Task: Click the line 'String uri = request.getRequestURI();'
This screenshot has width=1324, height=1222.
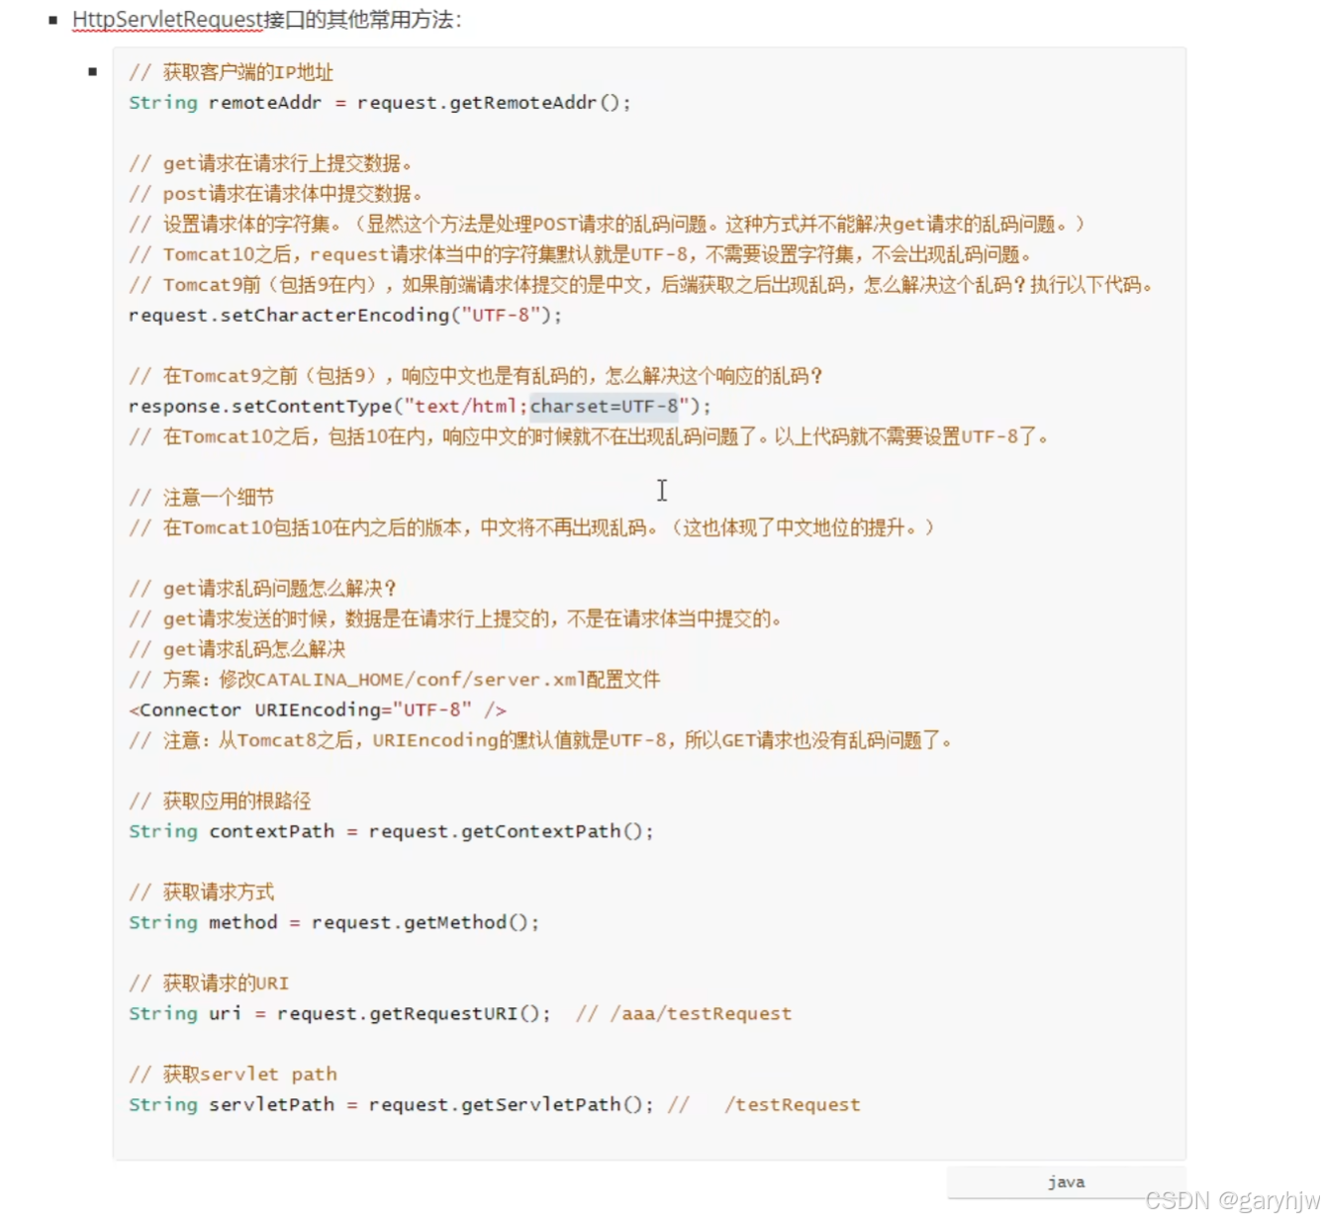Action: (x=339, y=1013)
